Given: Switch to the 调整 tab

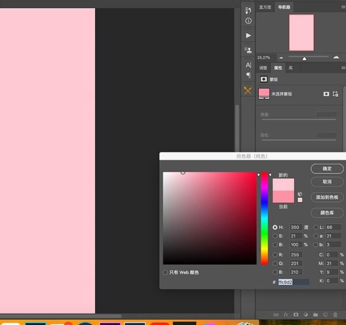Looking at the screenshot, I should coord(263,68).
